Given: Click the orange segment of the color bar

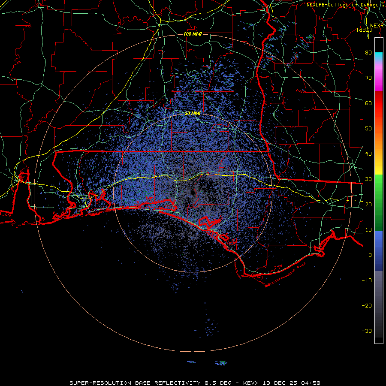Looking at the screenshot, I should click(379, 138).
